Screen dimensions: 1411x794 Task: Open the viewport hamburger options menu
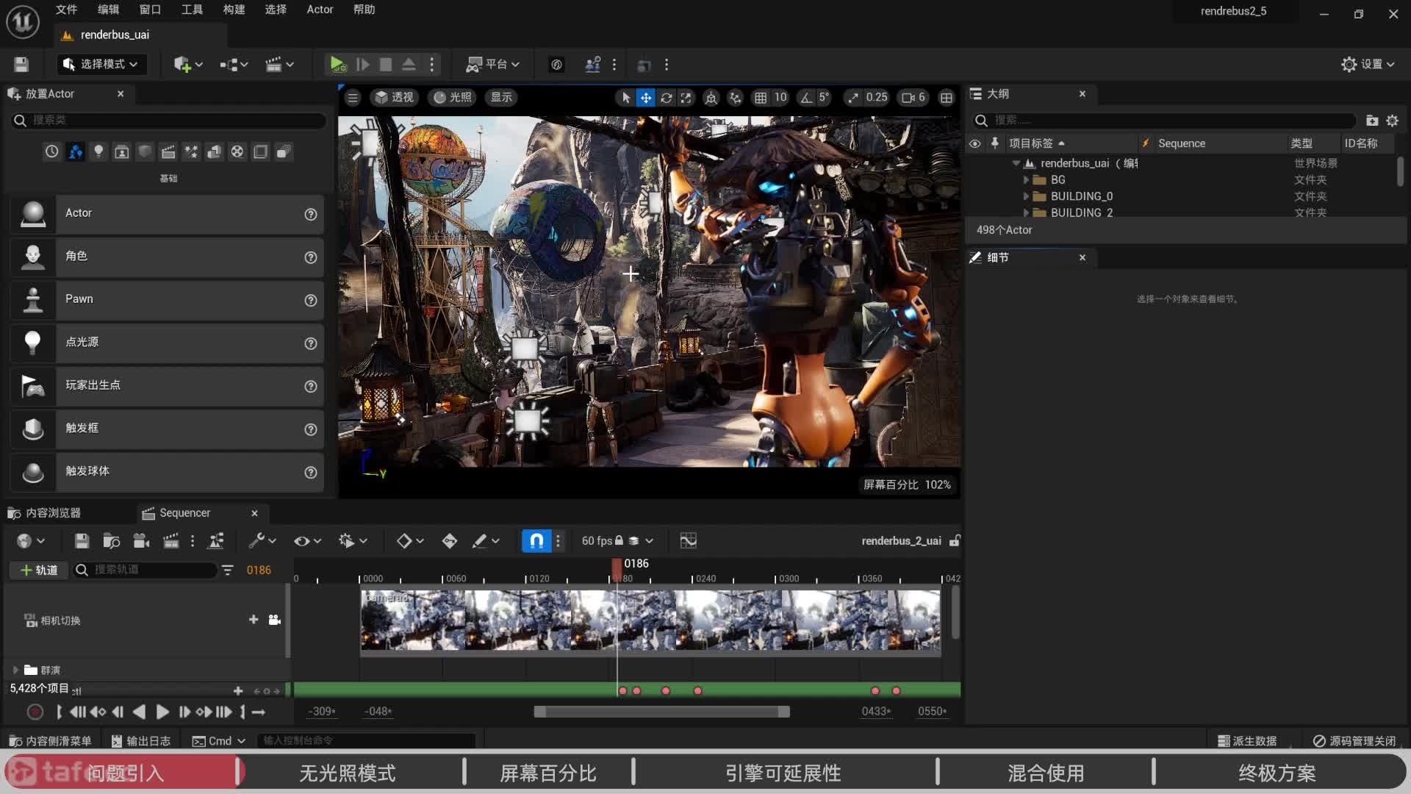point(353,97)
